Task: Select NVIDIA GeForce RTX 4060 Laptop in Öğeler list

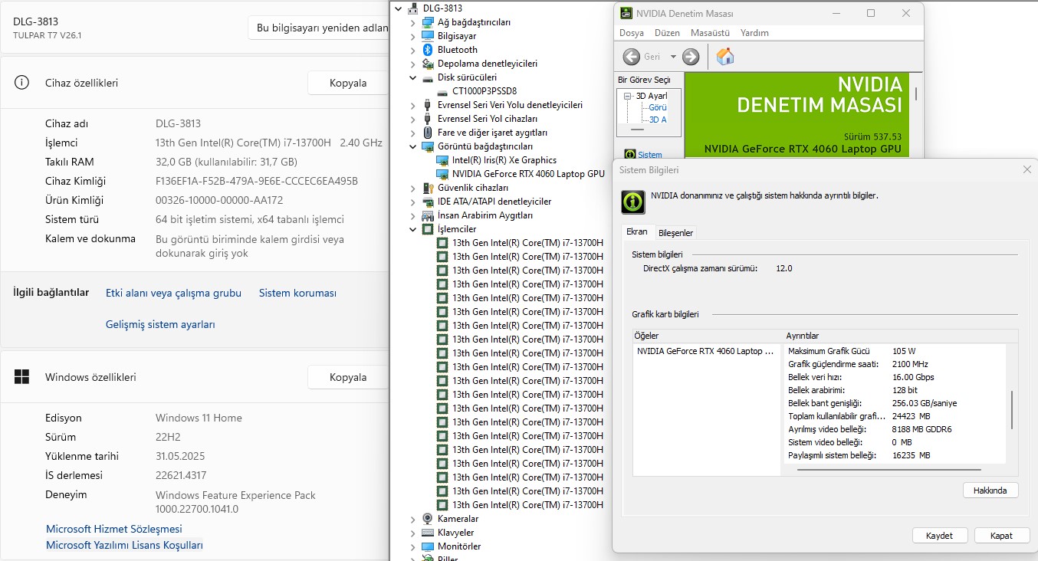Action: coord(705,351)
